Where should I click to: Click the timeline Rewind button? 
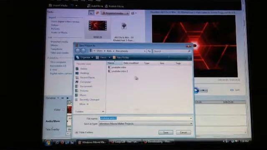click(x=62, y=98)
